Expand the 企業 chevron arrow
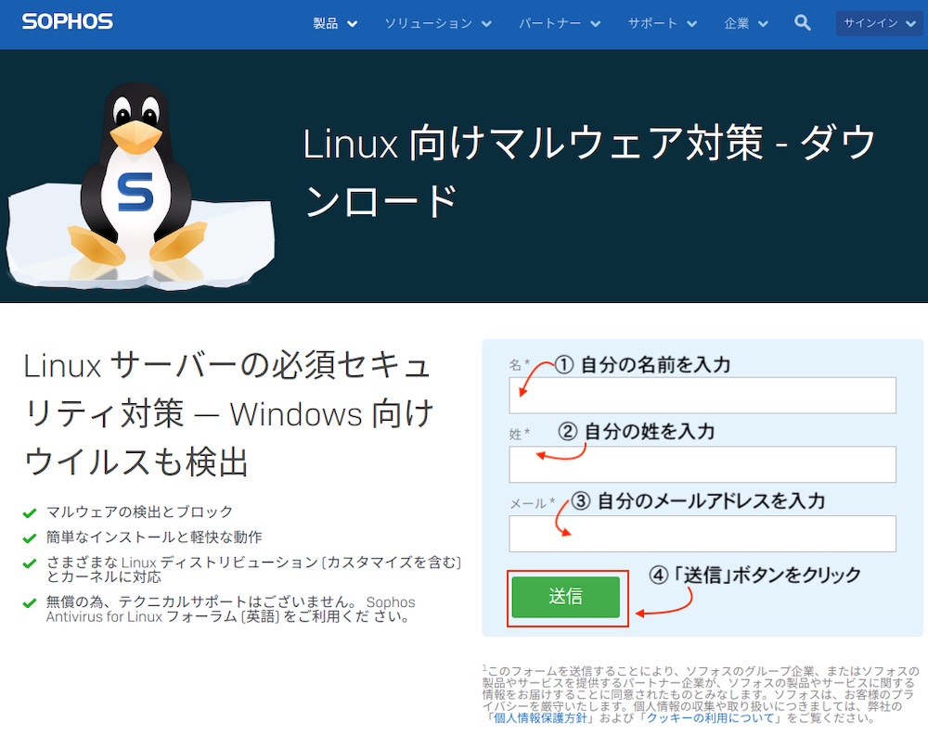 tap(763, 24)
